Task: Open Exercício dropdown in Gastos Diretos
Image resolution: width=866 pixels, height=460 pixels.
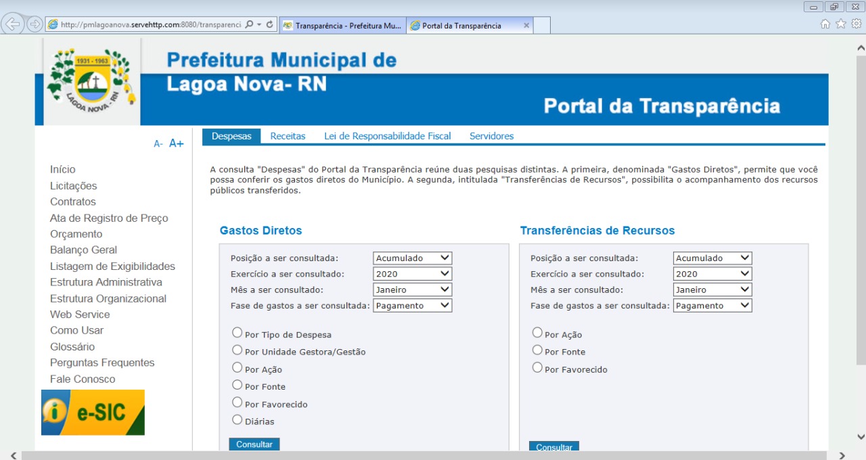Action: tap(413, 274)
